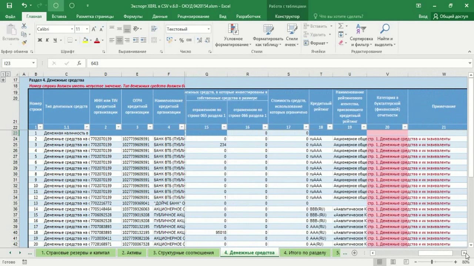
Task: Open the AutoSum sigma function
Action: tap(341, 26)
